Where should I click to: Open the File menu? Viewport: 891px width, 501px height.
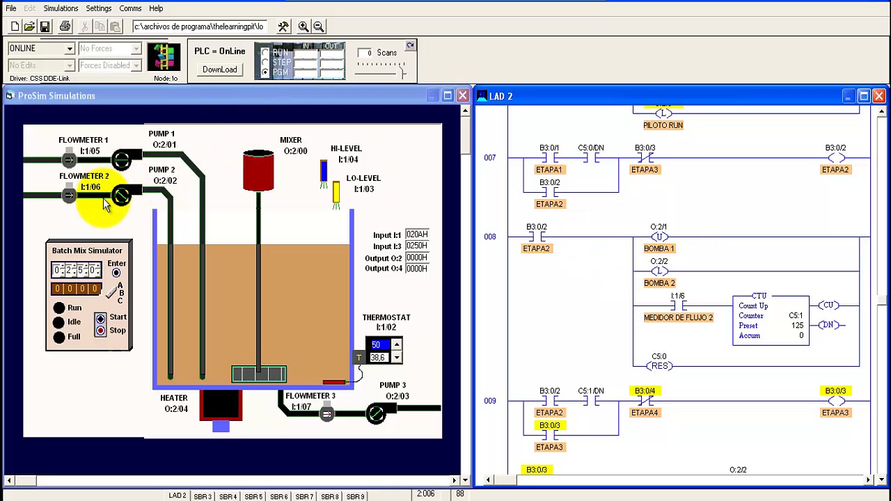[11, 8]
